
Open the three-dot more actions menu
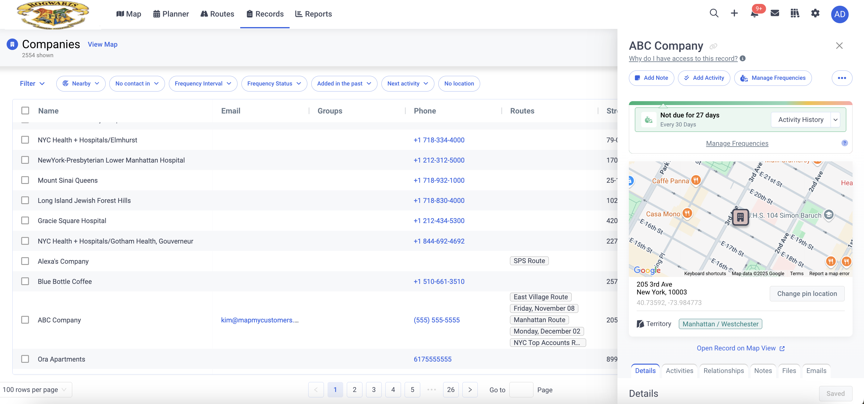point(841,78)
